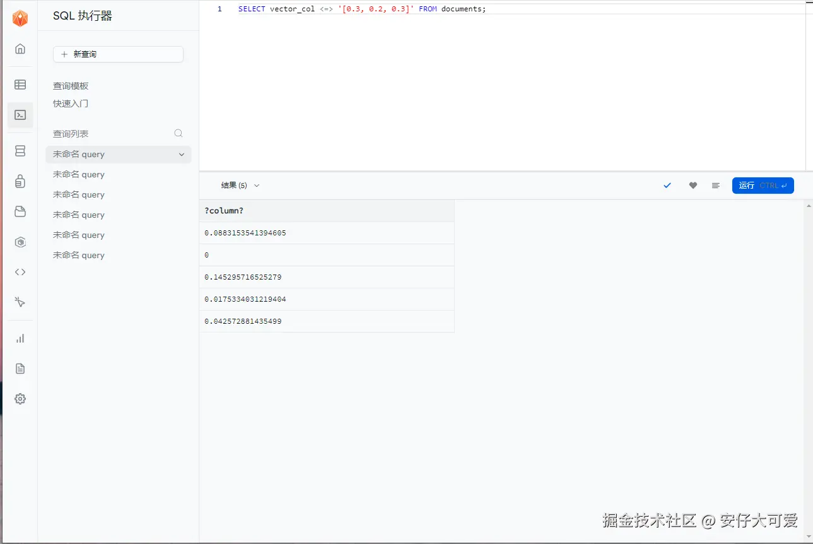Open 查询模板 link
813x544 pixels.
(x=71, y=86)
